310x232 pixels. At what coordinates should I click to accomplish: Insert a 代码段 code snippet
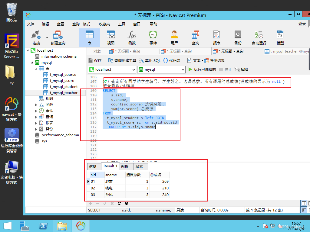pyautogui.click(x=172, y=60)
